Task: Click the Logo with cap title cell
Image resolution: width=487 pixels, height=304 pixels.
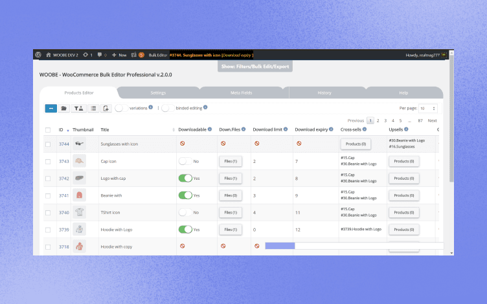Action: [137, 179]
